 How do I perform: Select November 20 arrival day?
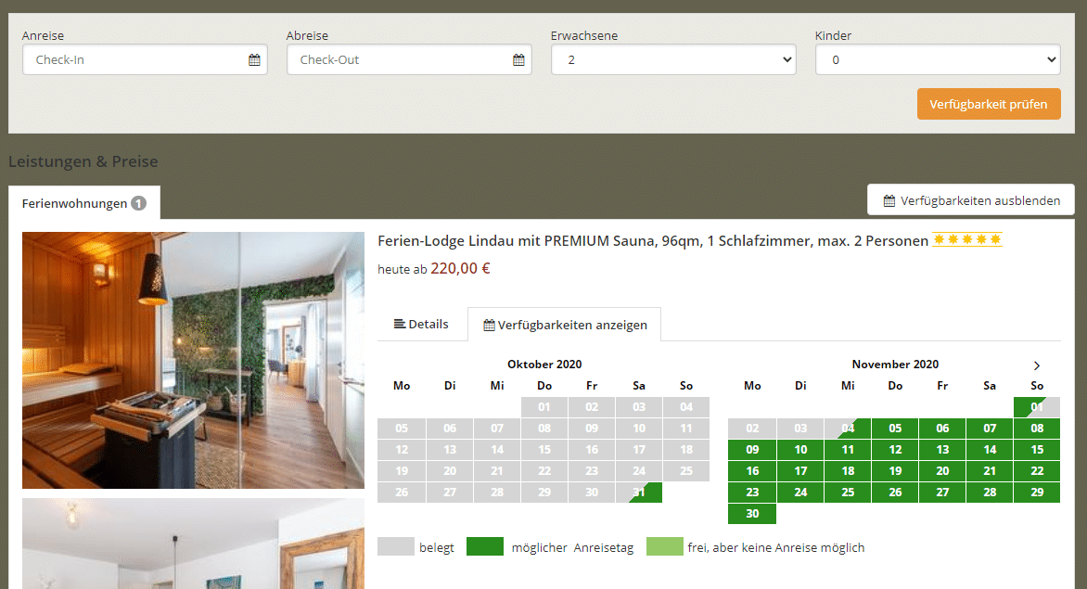(x=942, y=471)
